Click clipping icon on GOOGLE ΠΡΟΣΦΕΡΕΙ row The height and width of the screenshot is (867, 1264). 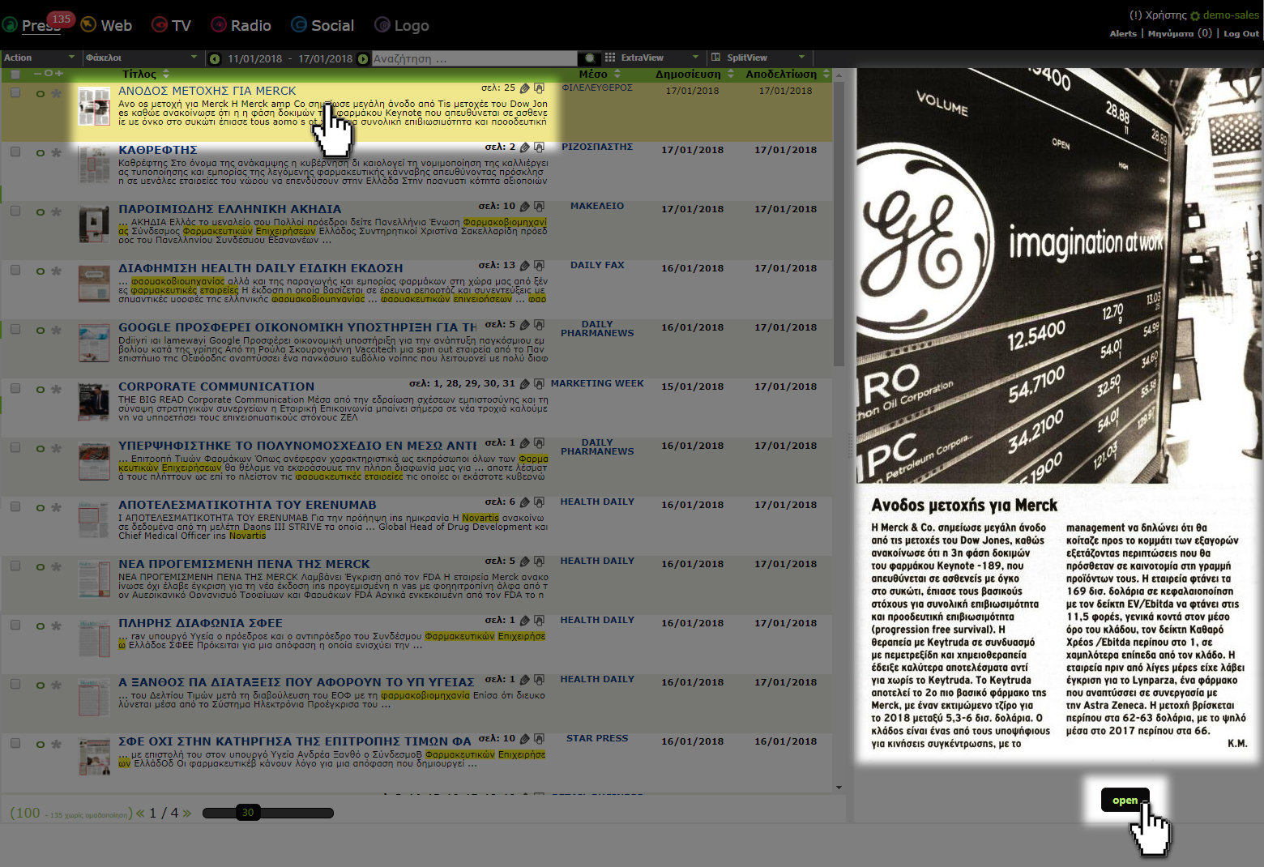[539, 324]
